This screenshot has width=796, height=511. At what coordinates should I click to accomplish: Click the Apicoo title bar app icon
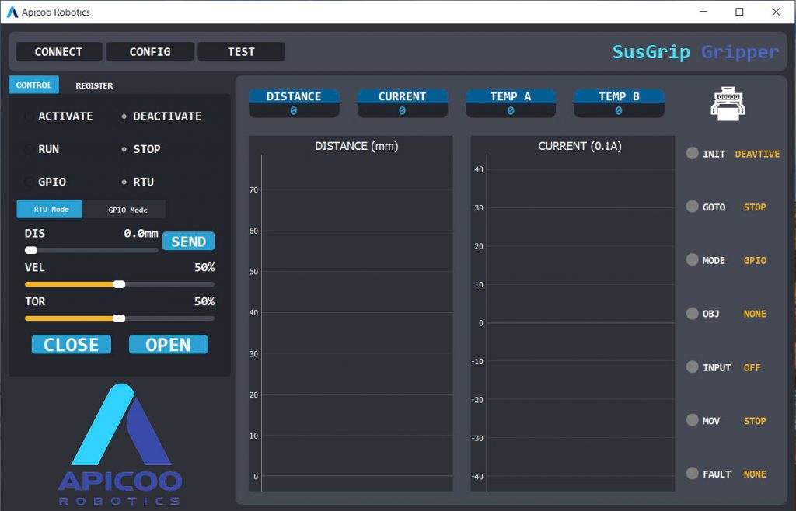click(x=12, y=12)
